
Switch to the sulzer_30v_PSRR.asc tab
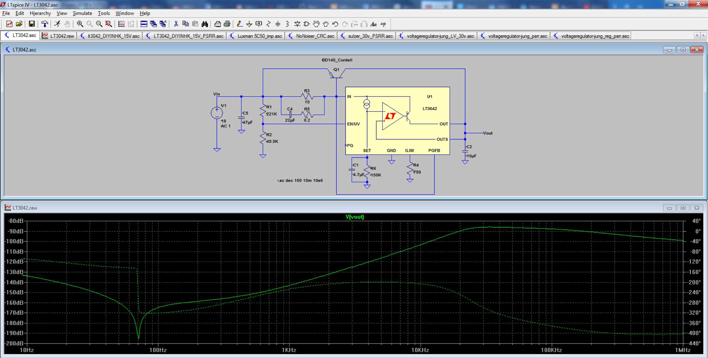coord(366,36)
